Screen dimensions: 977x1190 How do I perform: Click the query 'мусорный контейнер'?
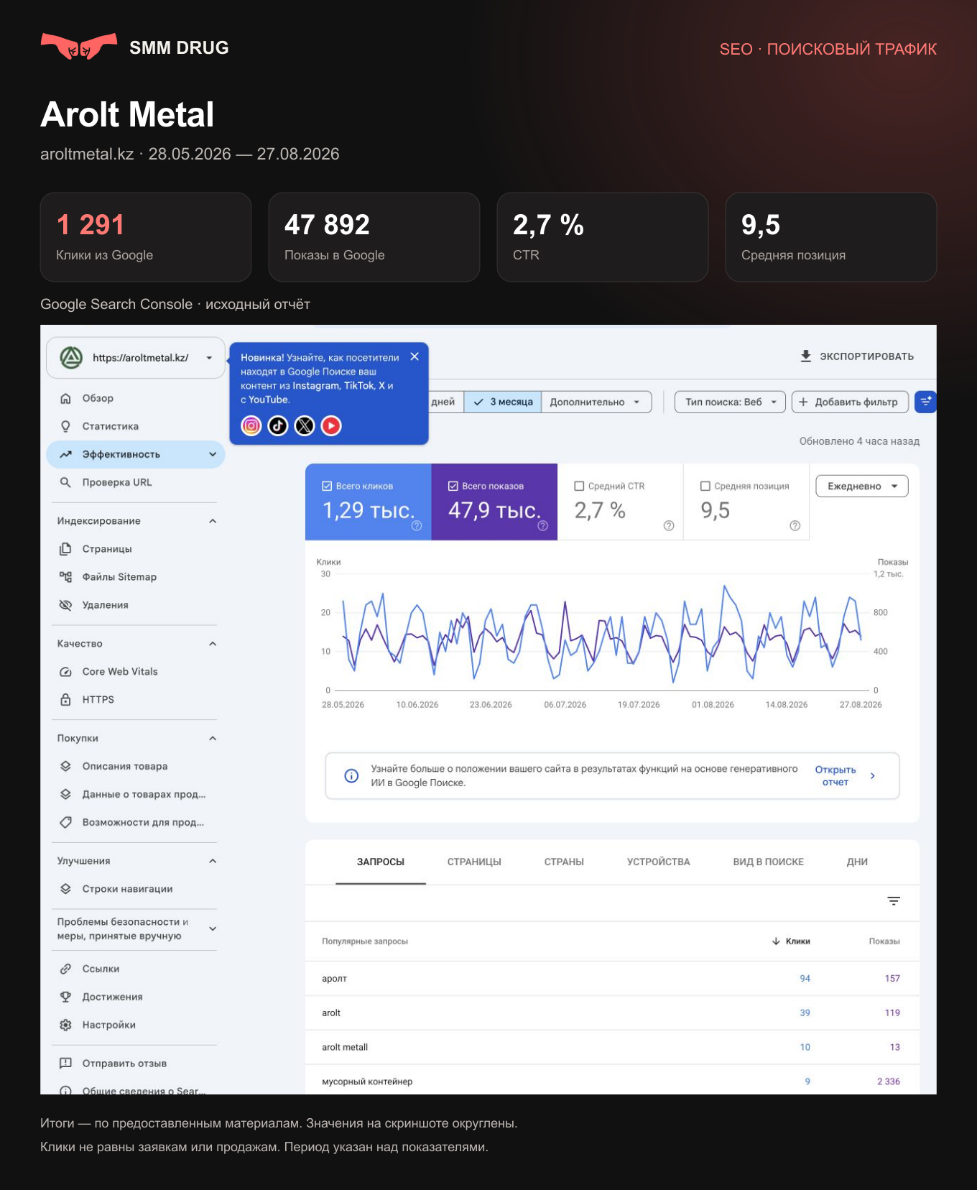pos(367,1081)
